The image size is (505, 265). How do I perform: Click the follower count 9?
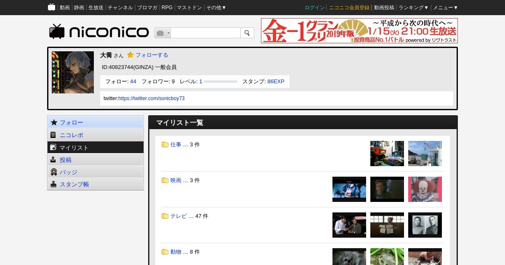pos(173,82)
